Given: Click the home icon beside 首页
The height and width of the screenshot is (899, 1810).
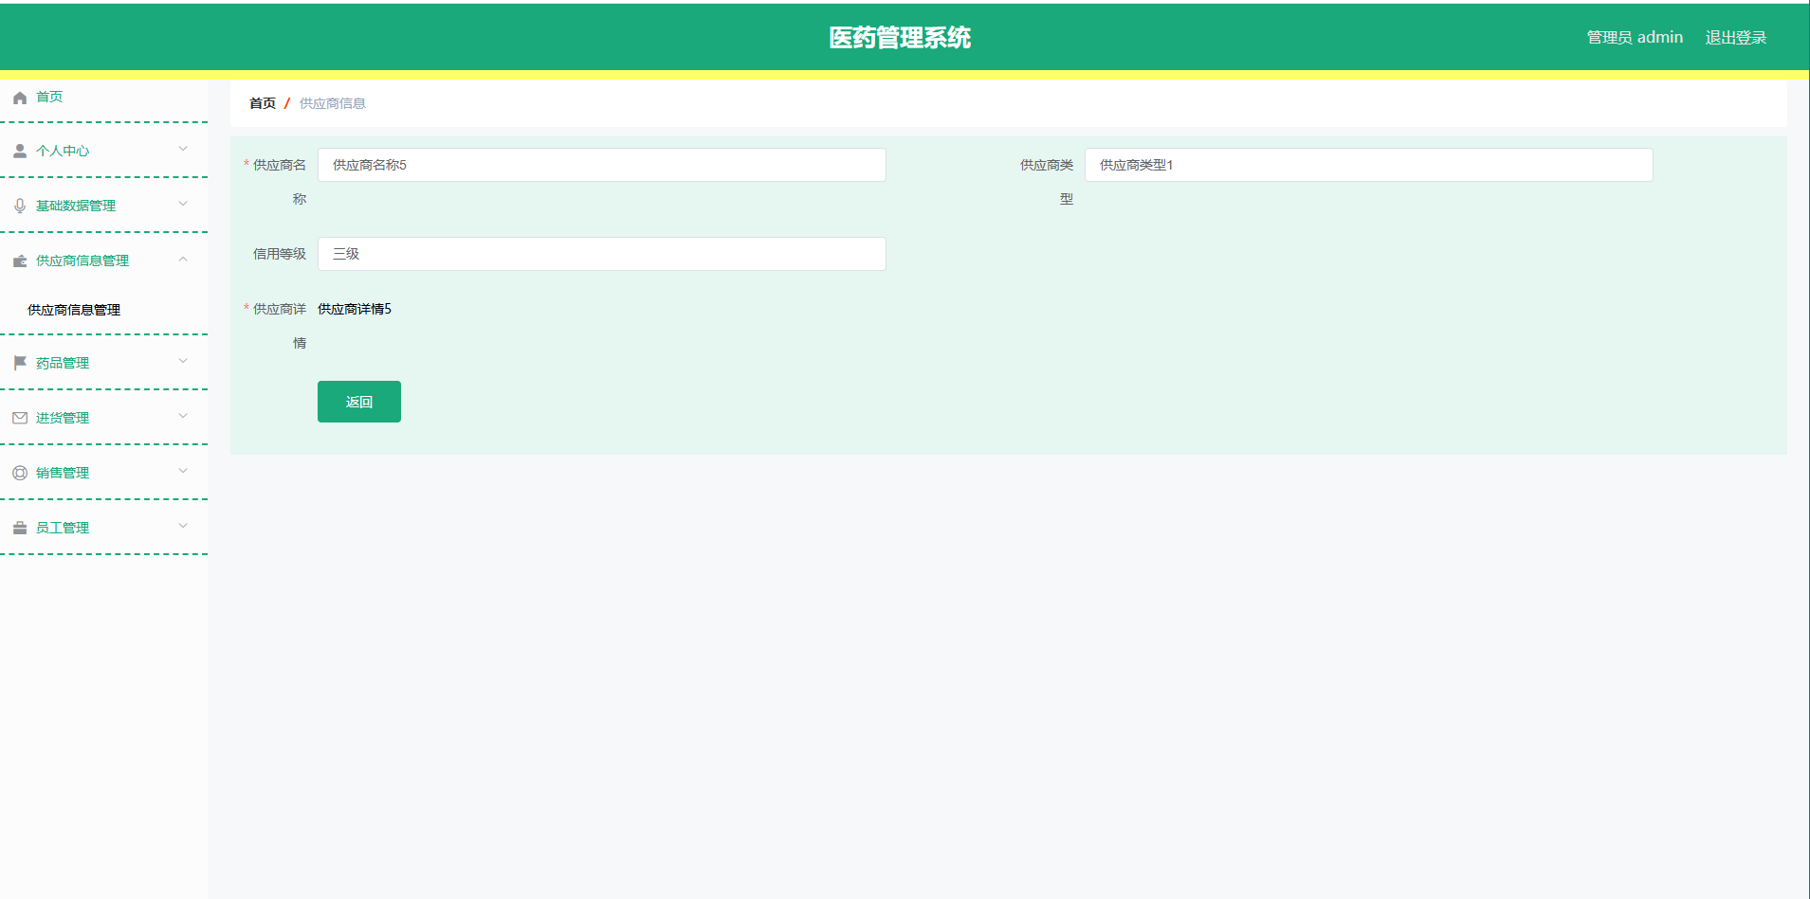Looking at the screenshot, I should point(19,97).
